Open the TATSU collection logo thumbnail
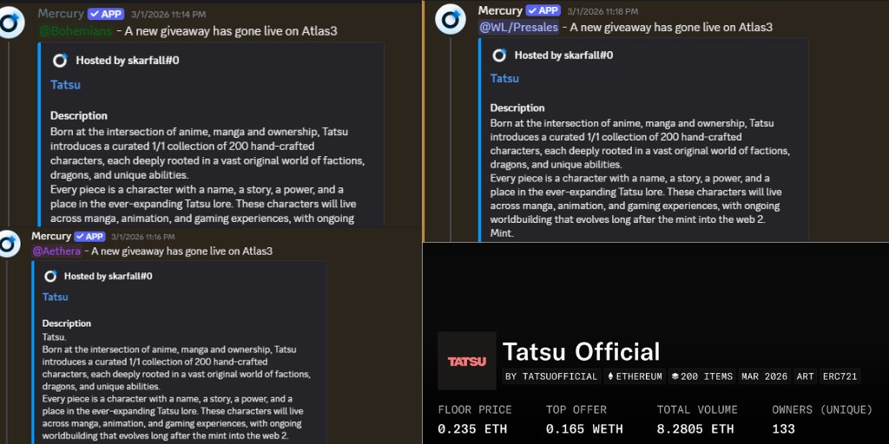The height and width of the screenshot is (444, 889). (x=466, y=361)
